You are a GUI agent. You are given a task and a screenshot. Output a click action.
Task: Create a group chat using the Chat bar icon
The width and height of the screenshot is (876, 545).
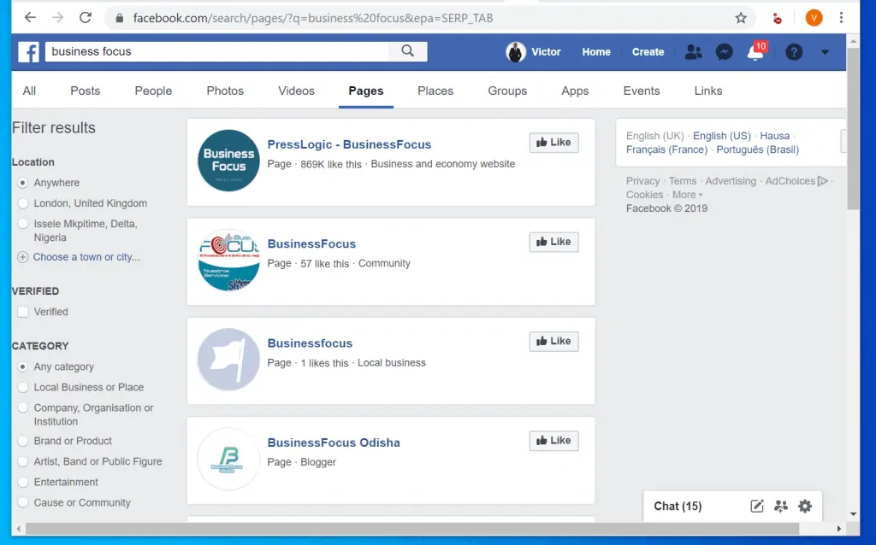(780, 506)
